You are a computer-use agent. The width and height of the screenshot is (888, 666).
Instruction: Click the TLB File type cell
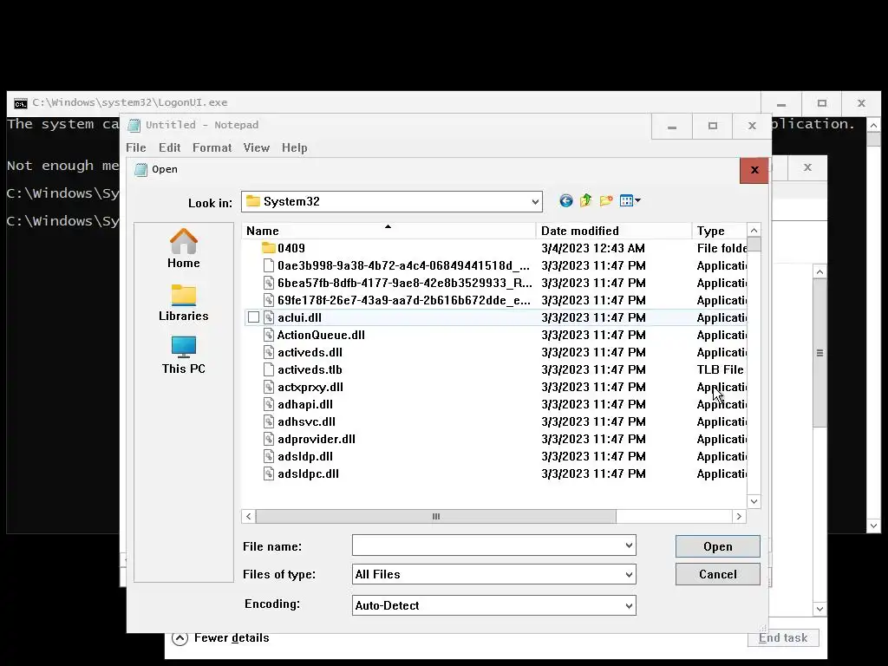[720, 369]
